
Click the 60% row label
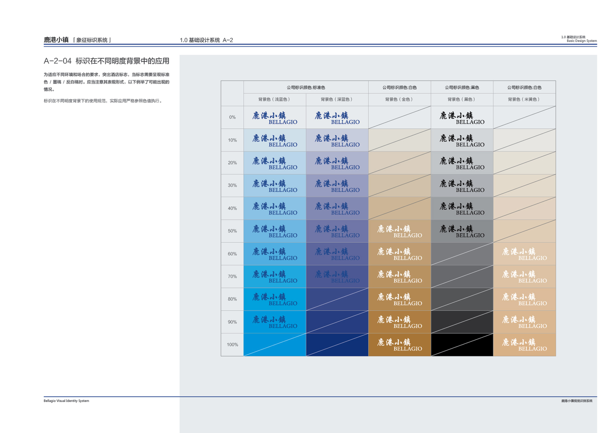point(232,254)
